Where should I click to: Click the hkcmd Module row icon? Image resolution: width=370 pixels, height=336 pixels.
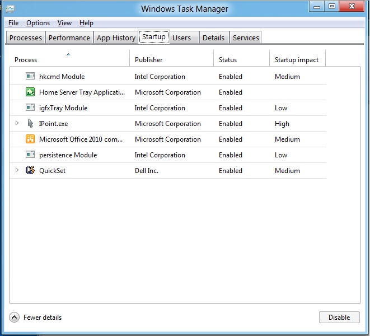point(30,76)
